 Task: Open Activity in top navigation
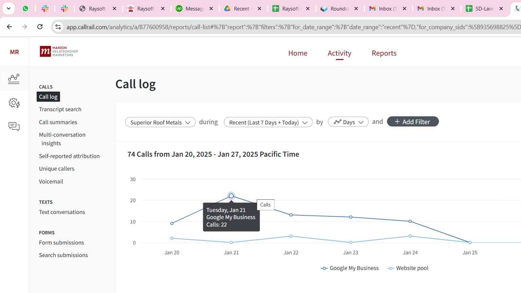point(340,53)
